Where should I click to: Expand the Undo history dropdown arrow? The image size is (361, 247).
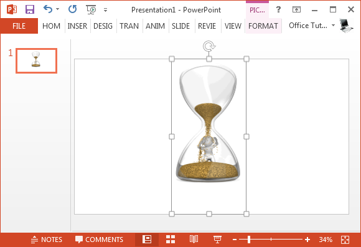(x=57, y=9)
